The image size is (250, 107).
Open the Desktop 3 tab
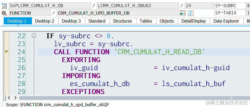pos(71,21)
